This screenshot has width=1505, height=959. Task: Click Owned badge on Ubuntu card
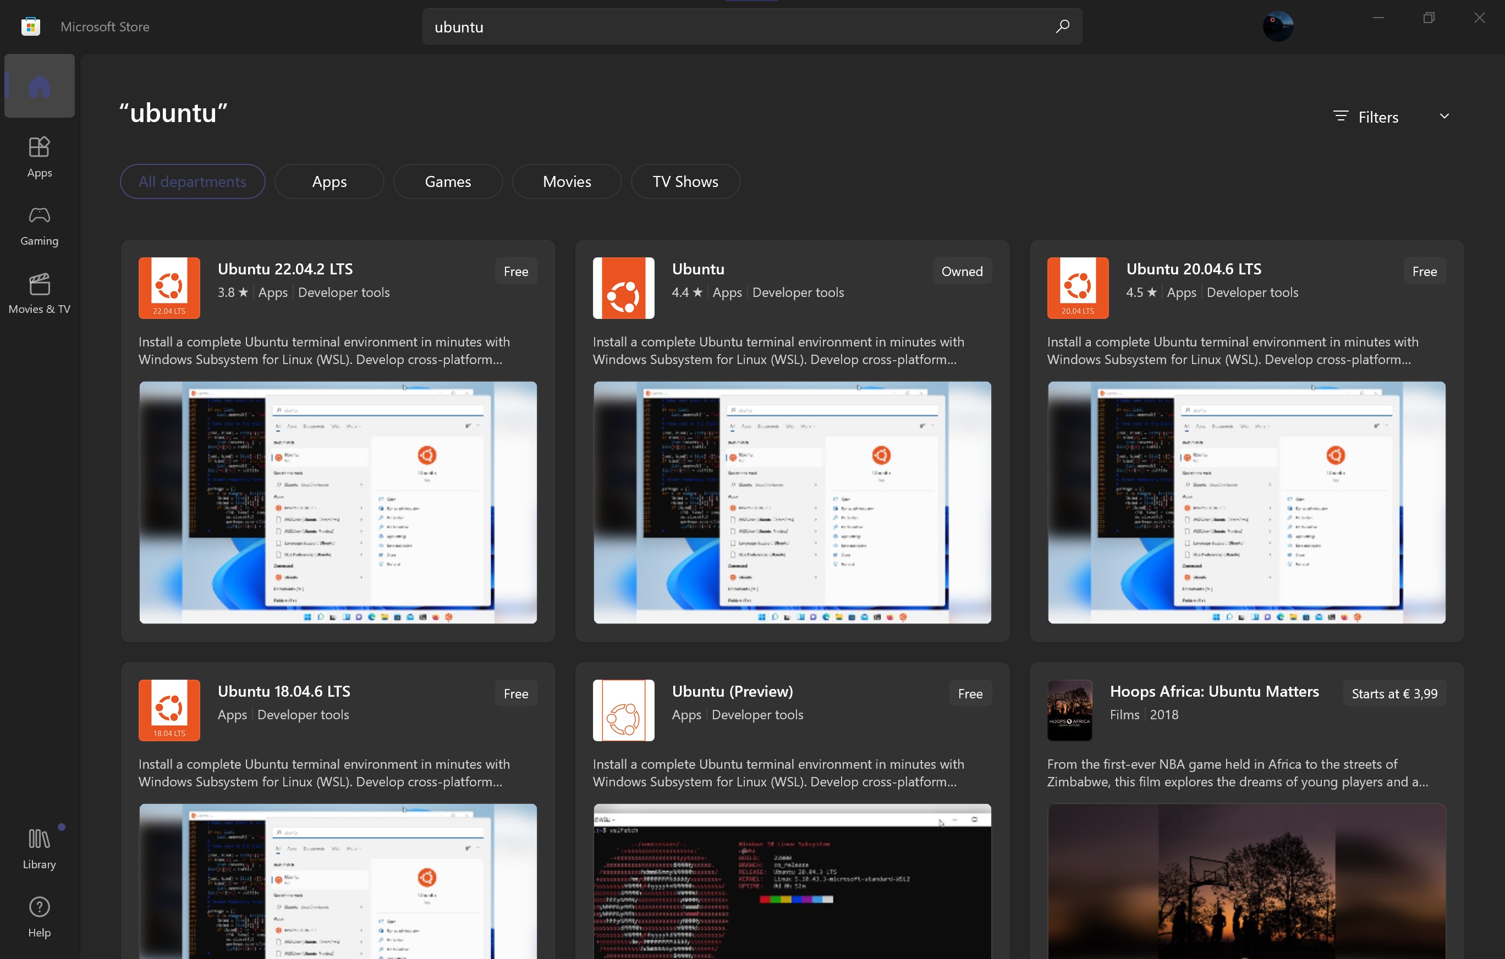tap(963, 271)
